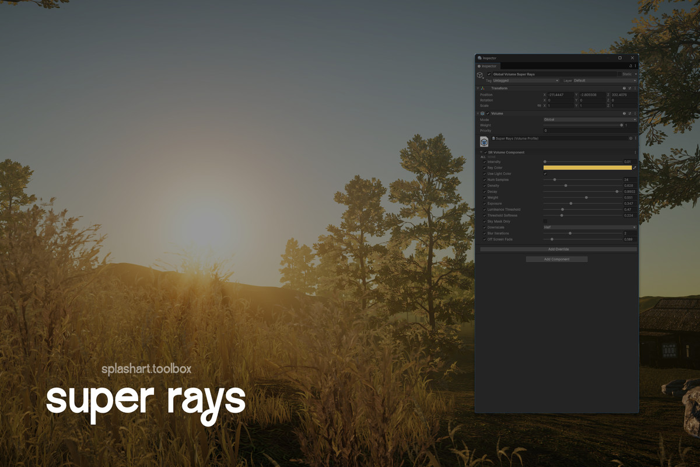The image size is (700, 467).
Task: Click the Blur Iterations slider
Action: [x=583, y=233]
